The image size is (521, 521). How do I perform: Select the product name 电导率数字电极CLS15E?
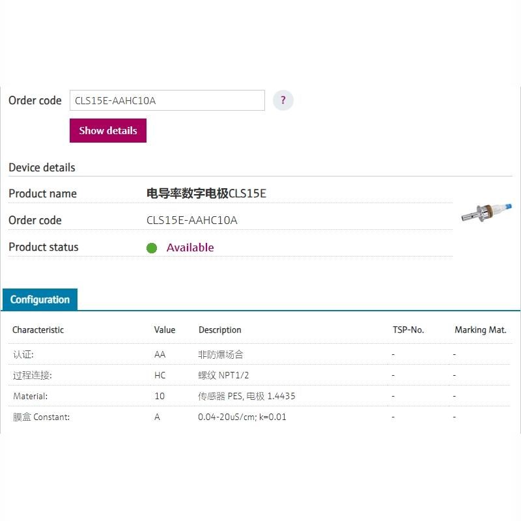(x=206, y=193)
